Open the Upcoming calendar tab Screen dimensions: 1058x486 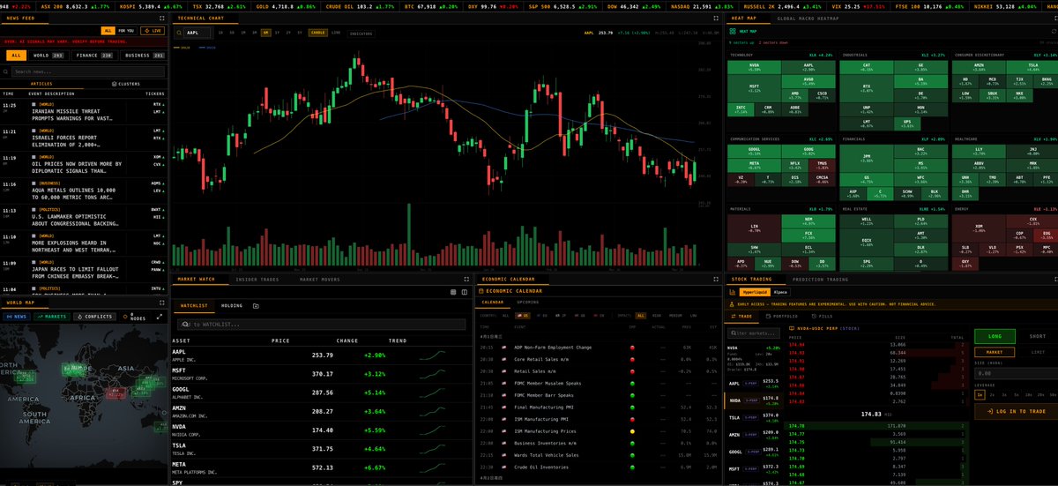tap(529, 302)
